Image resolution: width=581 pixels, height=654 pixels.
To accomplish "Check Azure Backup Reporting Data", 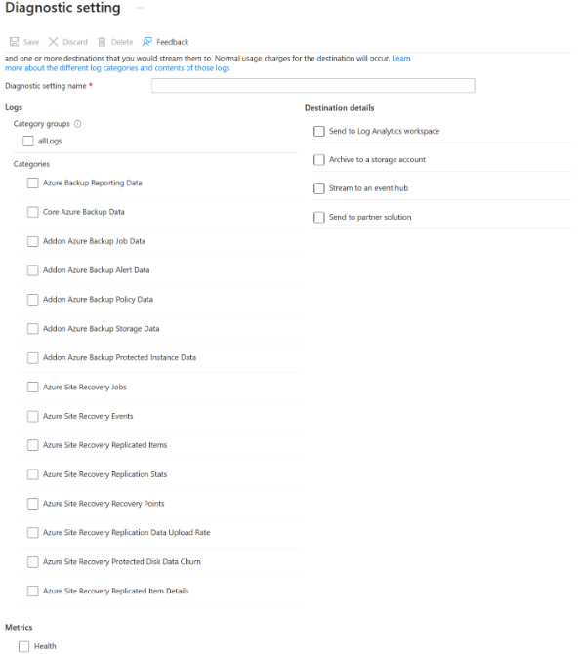I will [x=32, y=183].
